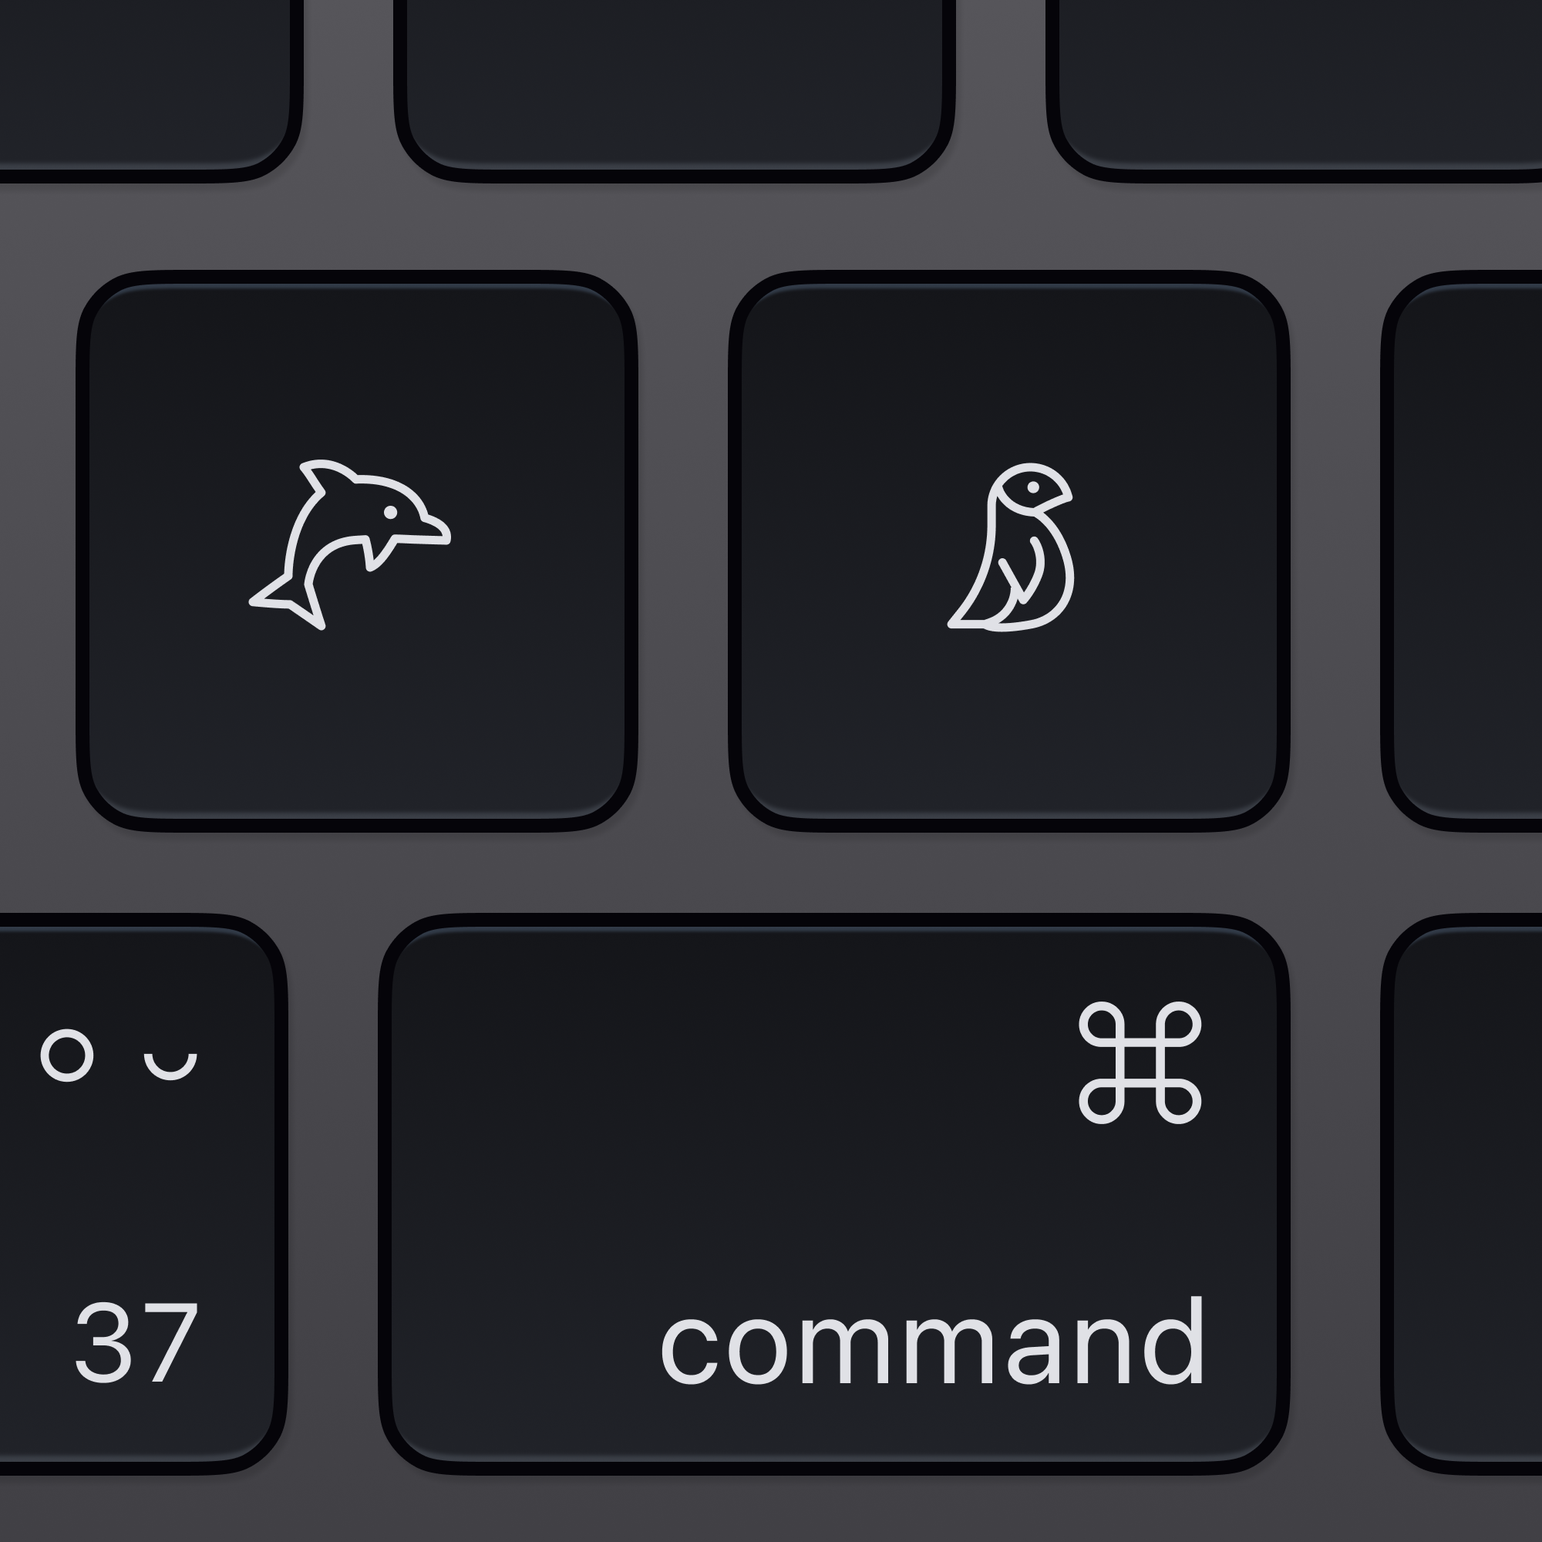1542x1542 pixels.
Task: Click the dolphin icon key
Action: [x=356, y=550]
